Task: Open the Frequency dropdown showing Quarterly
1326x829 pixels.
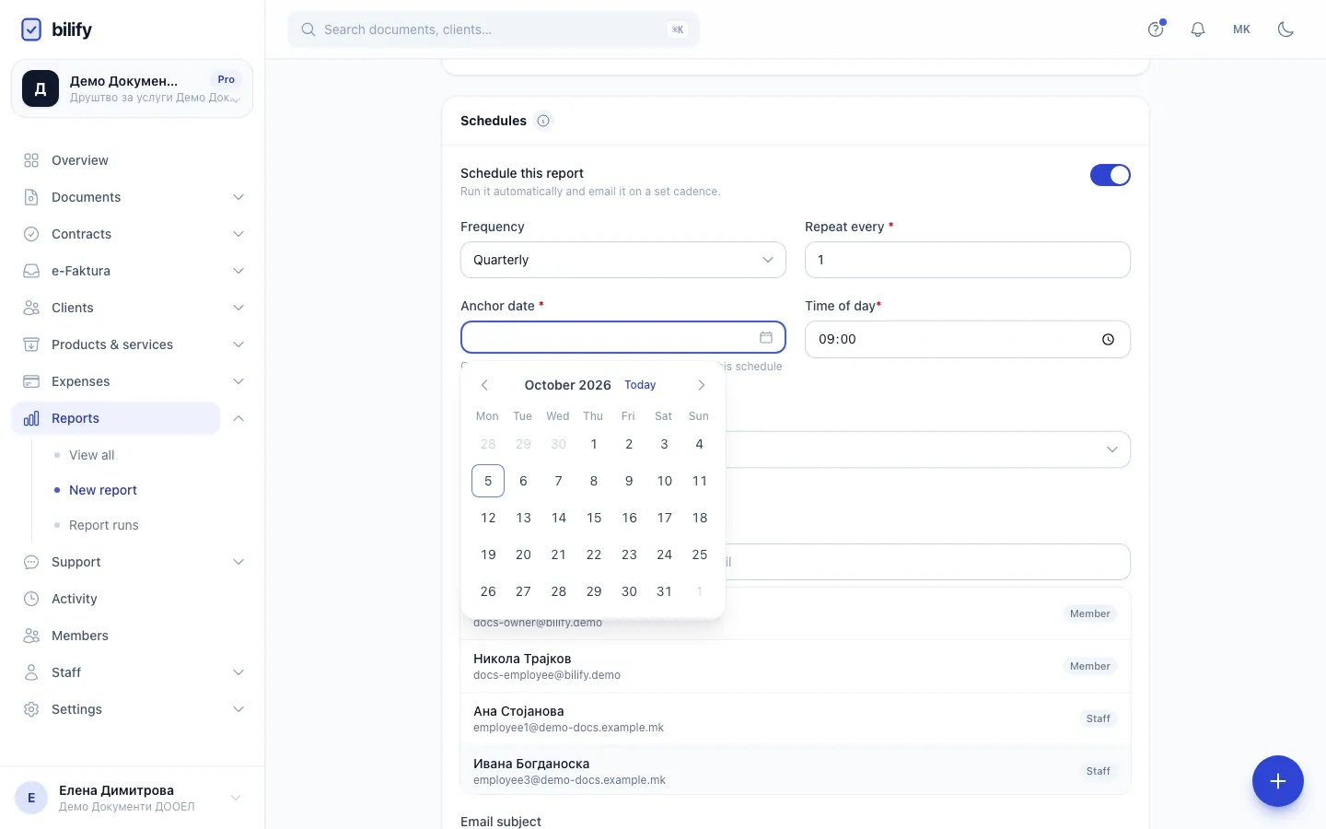Action: pos(623,260)
